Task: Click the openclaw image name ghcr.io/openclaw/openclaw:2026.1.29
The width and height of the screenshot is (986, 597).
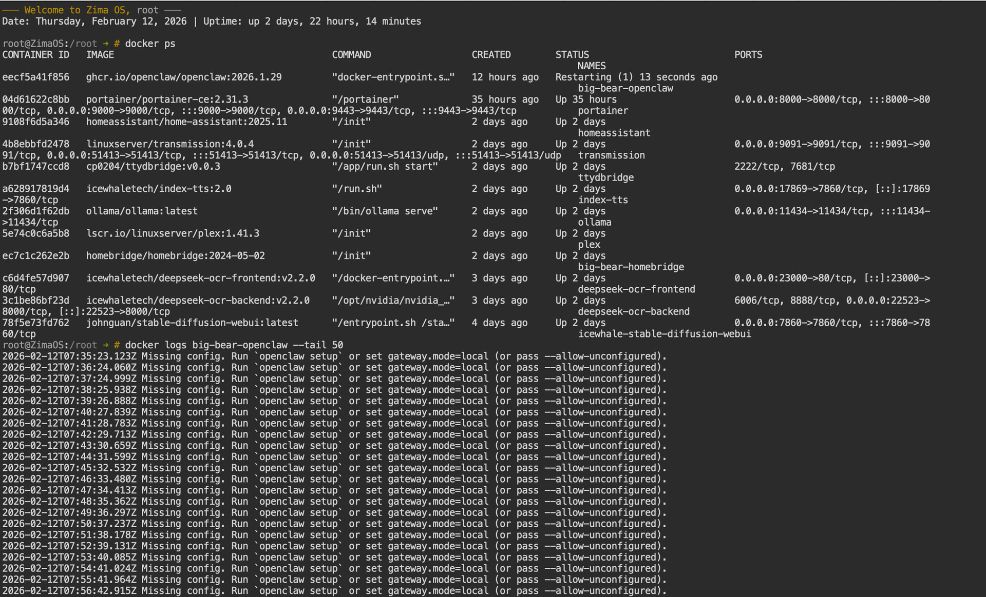Action: [184, 77]
